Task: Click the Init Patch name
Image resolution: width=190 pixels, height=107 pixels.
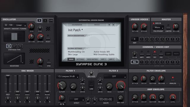Action: pyautogui.click(x=75, y=30)
